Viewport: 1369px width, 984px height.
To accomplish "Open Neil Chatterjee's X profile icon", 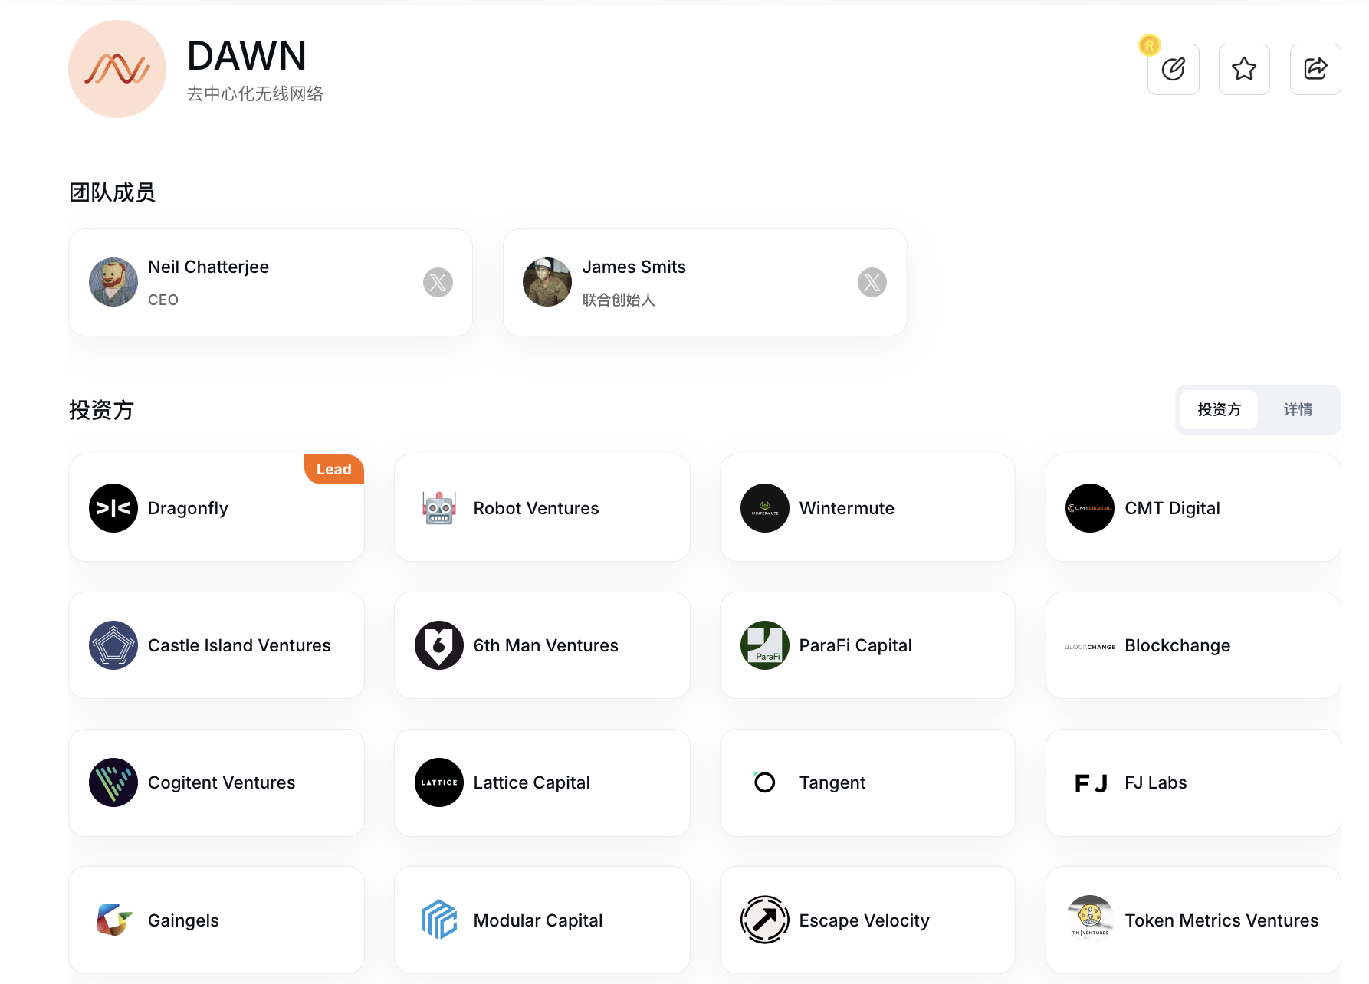I will [x=438, y=282].
